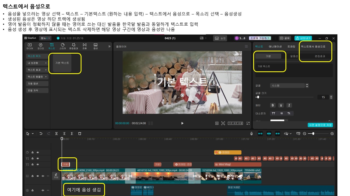Lock the 기본 text track
Screen dimensions: 350x196
click(x=33, y=164)
